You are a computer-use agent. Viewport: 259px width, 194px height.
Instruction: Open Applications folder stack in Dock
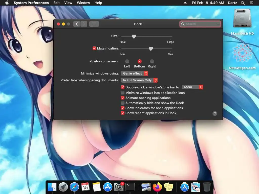[x=184, y=187]
